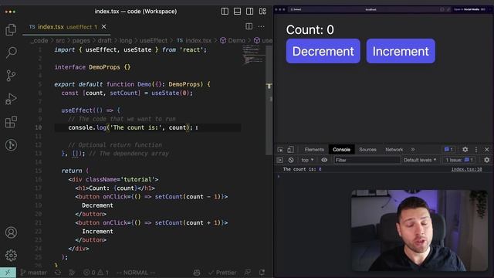494x278 pixels.
Task: Expand more DevTools tabs chevron
Action: point(413,149)
